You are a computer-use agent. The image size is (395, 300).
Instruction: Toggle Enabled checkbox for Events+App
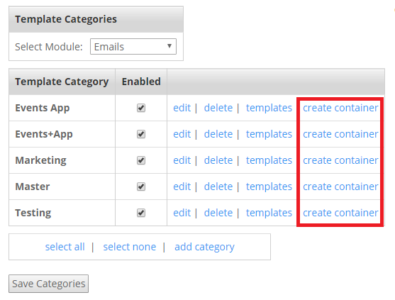click(141, 134)
